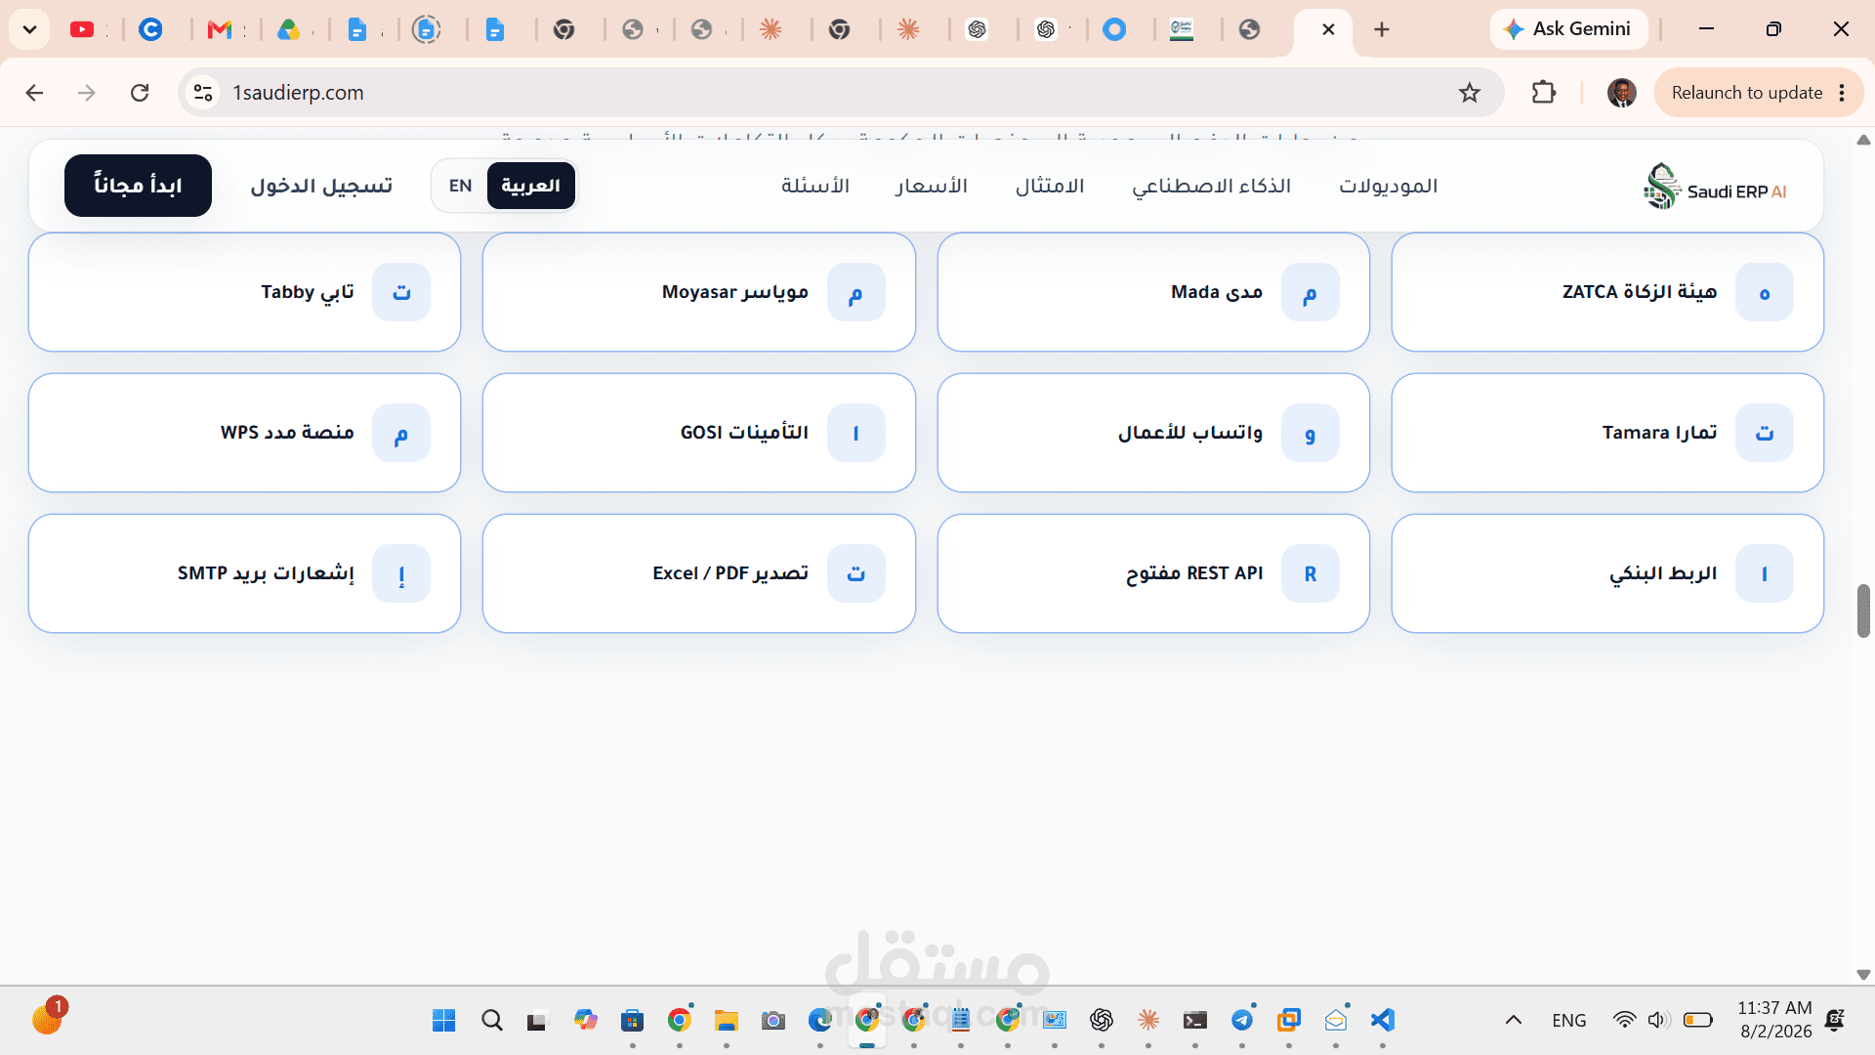Jump to الأسئلة from the navbar

point(815,186)
